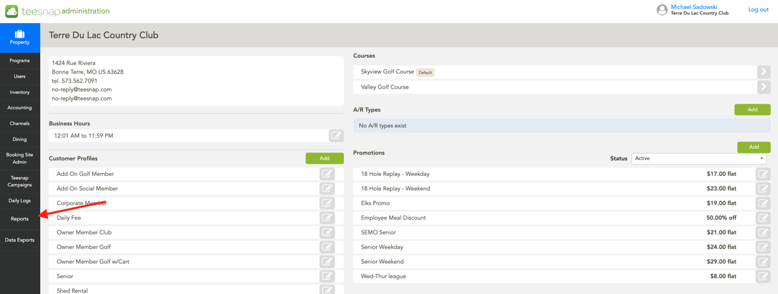Open the promotions Status dropdown
The image size is (778, 294).
coord(699,158)
